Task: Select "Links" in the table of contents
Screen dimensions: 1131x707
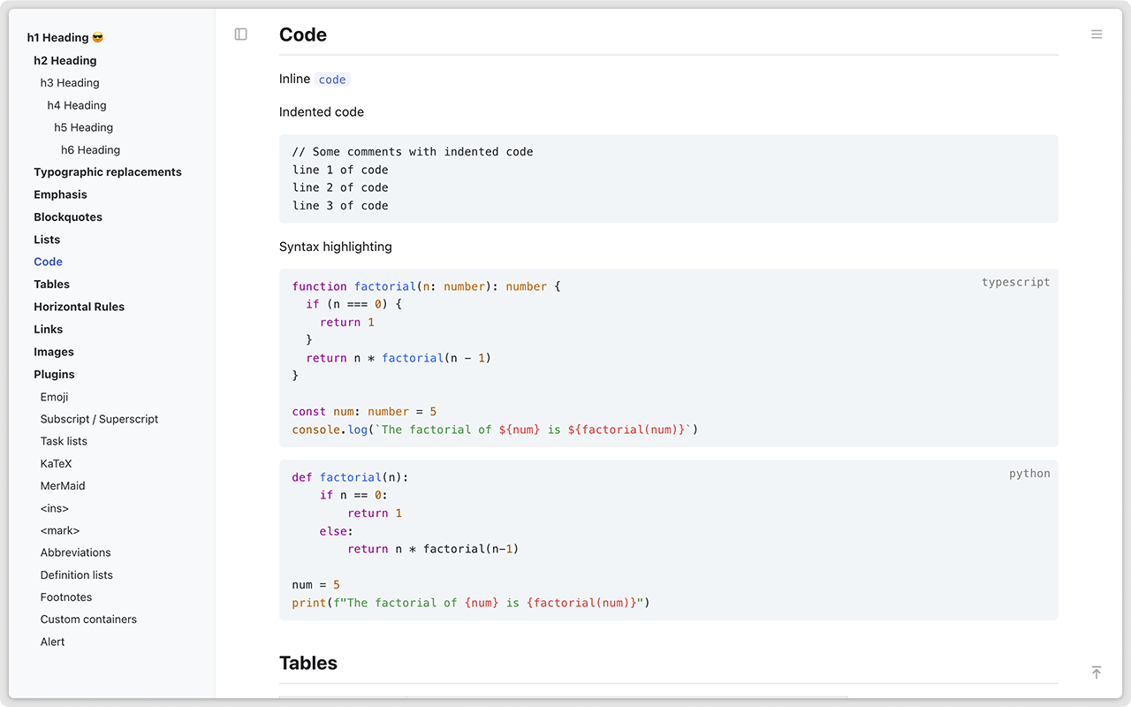Action: 48,329
